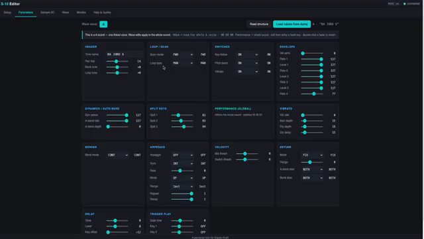This screenshot has height=239, width=424.
Task: Click the Man depth slider handle
Action: (305, 121)
